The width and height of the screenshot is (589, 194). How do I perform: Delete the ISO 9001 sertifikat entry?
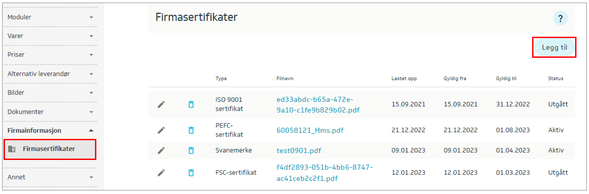pyautogui.click(x=191, y=104)
